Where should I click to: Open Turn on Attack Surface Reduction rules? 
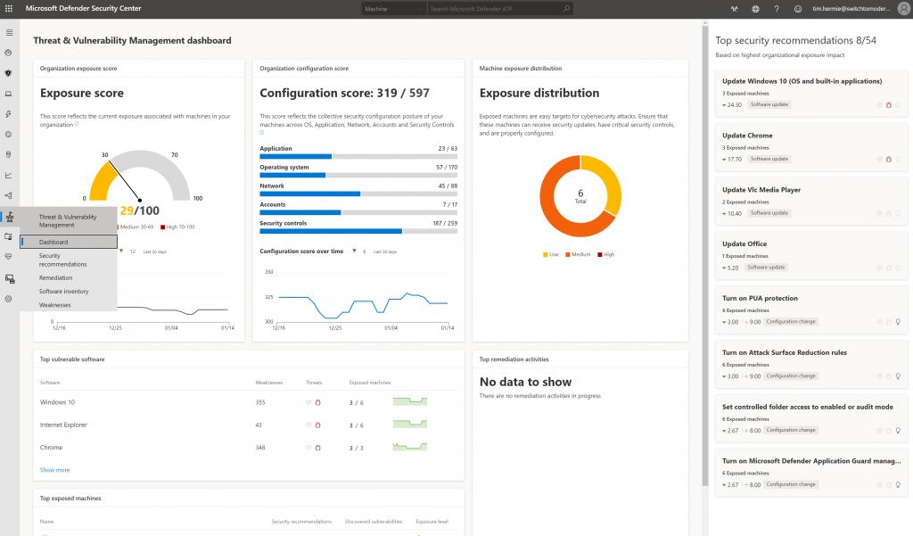click(811, 364)
